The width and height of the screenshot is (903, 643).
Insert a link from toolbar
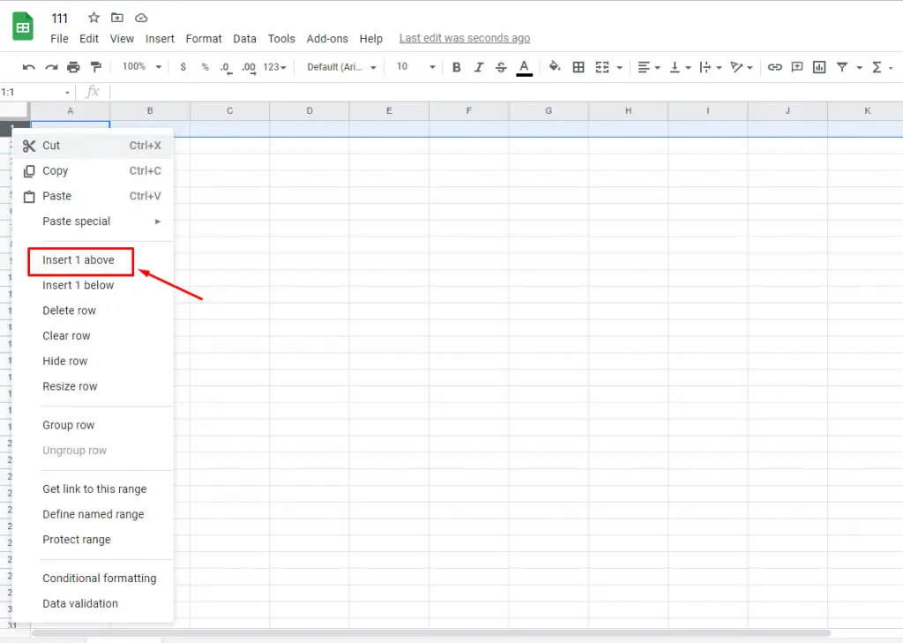tap(775, 67)
